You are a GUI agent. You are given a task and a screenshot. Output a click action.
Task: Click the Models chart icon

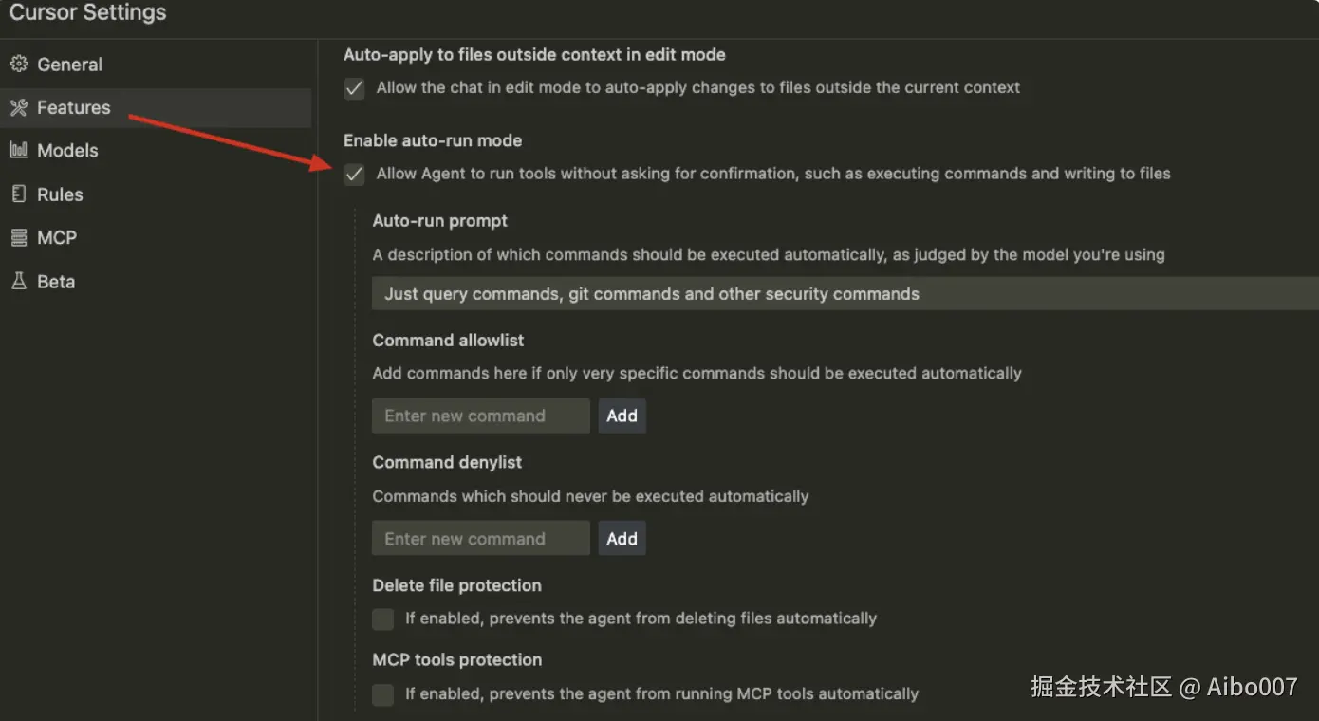(x=19, y=150)
